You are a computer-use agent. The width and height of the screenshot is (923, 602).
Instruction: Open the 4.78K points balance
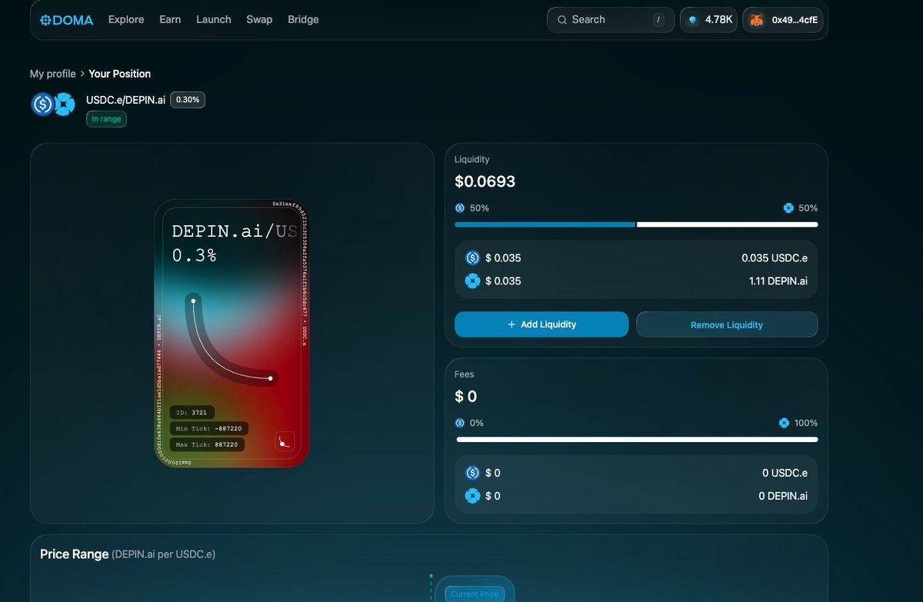710,20
